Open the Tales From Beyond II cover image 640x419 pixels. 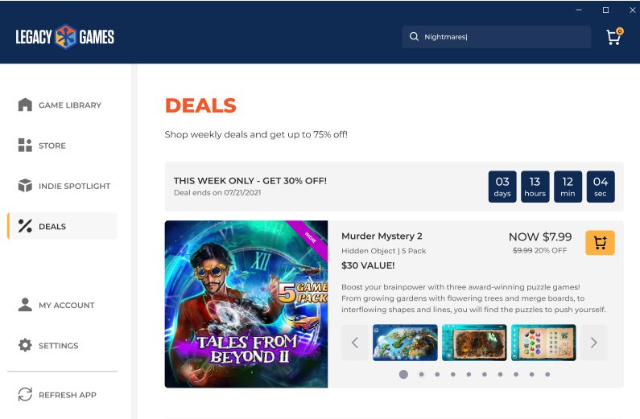coord(246,304)
